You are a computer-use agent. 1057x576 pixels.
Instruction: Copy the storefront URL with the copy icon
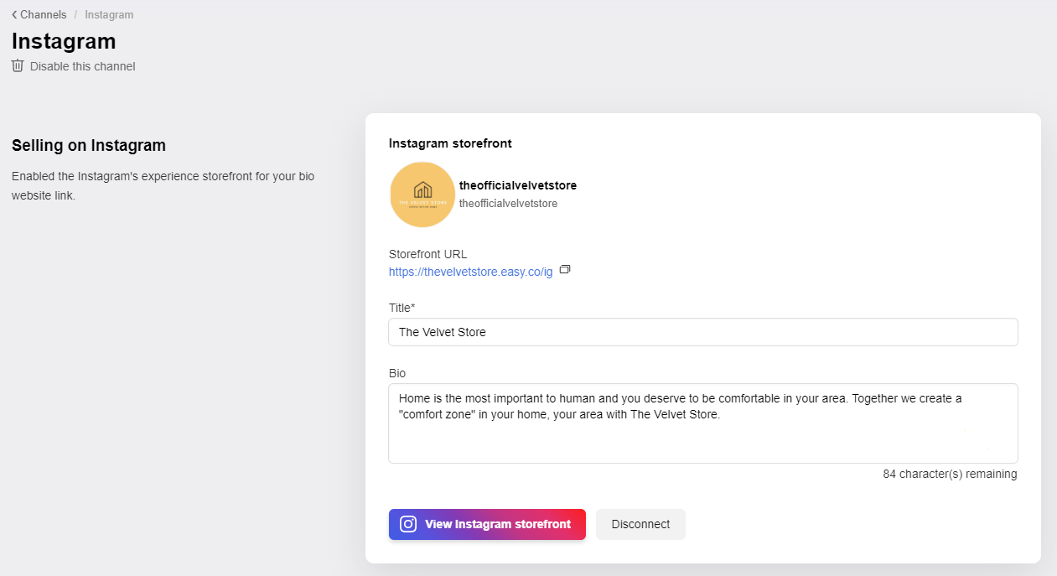(x=565, y=270)
